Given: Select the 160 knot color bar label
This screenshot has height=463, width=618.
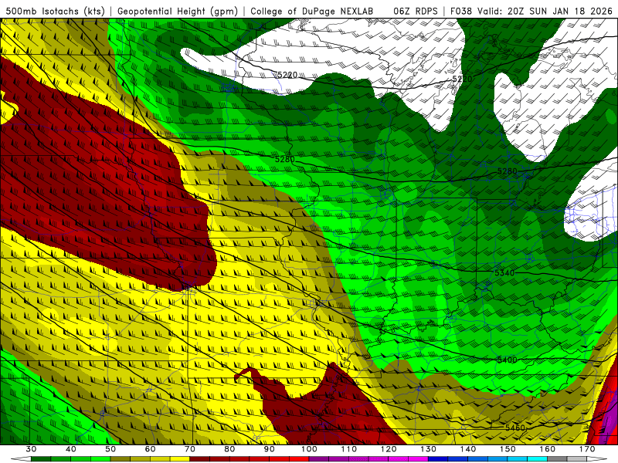Looking at the screenshot, I should coord(547,449).
